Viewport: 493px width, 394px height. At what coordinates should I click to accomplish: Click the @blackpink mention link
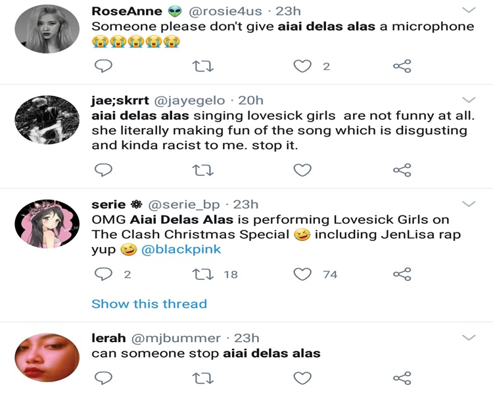tap(181, 250)
